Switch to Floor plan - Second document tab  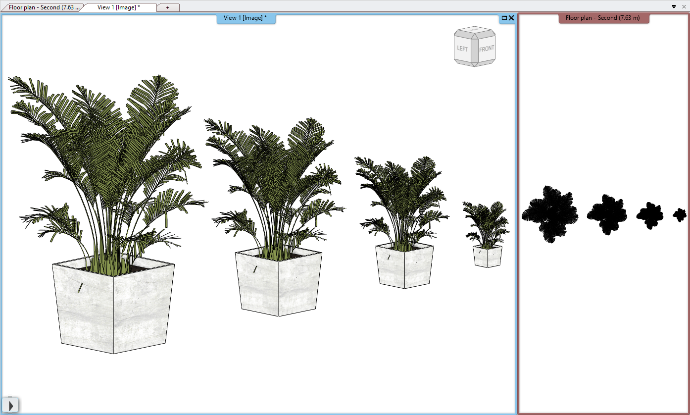pyautogui.click(x=43, y=7)
